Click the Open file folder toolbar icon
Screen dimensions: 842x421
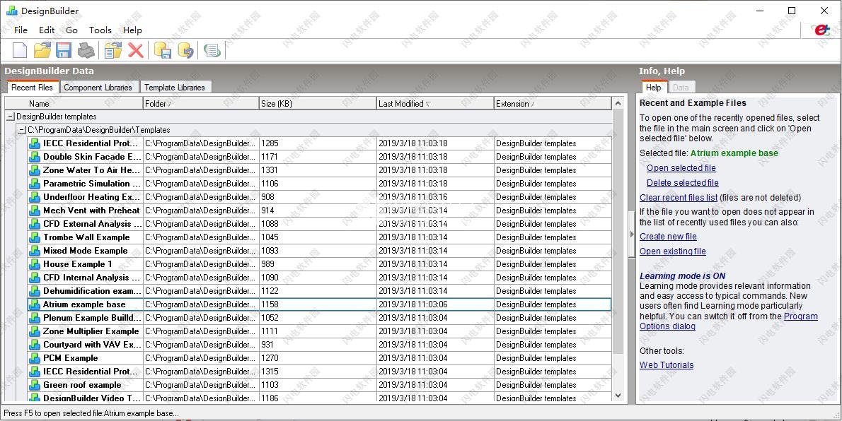click(x=42, y=50)
